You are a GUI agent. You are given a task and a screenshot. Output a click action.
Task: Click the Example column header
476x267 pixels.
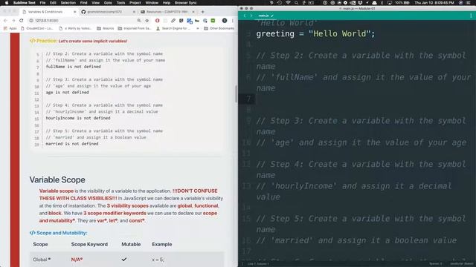(162, 244)
